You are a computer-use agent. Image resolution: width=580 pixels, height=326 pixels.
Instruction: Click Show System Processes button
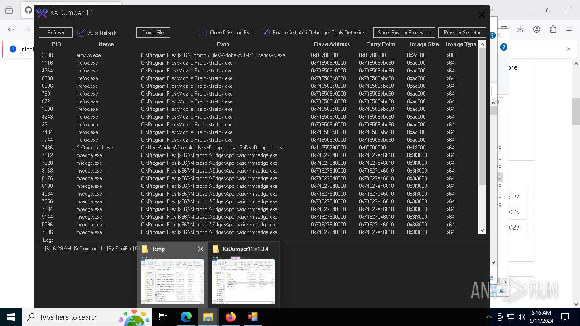(x=404, y=33)
